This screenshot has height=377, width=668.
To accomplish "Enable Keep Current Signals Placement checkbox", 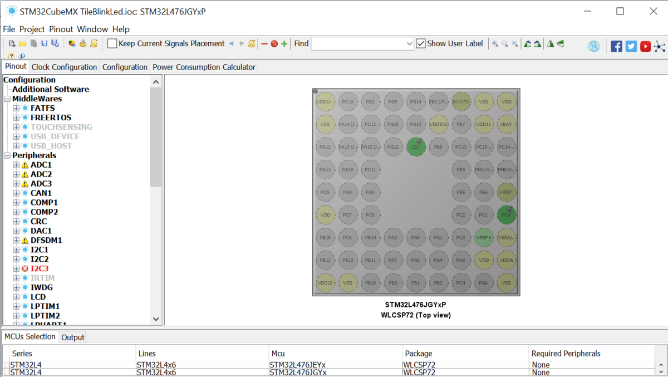I will [x=112, y=43].
